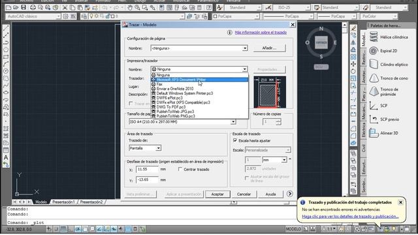Click the Cut scissors icon
The image size is (418, 235).
click(65, 7)
